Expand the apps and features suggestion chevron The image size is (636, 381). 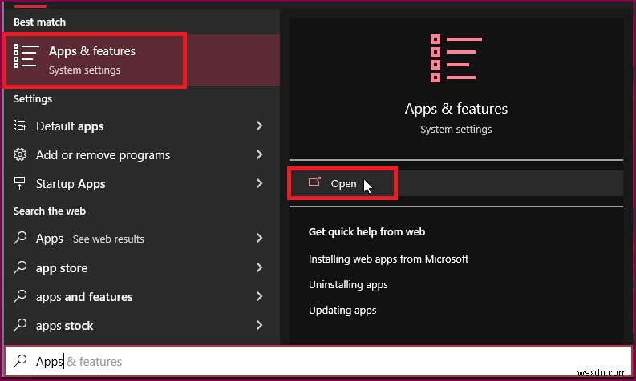tap(260, 296)
